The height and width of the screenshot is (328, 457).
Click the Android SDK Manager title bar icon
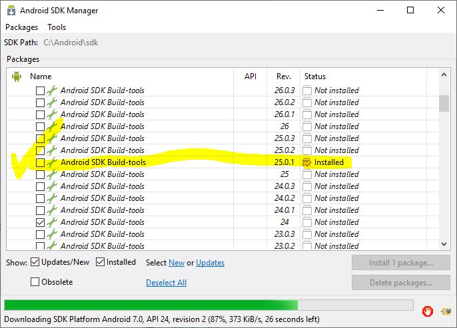[x=11, y=10]
